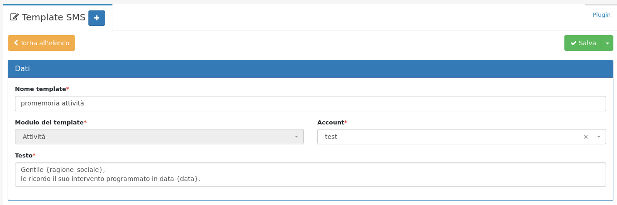The width and height of the screenshot is (617, 205).
Task: Click the pencil edit icon beside Template SMS
Action: point(14,18)
